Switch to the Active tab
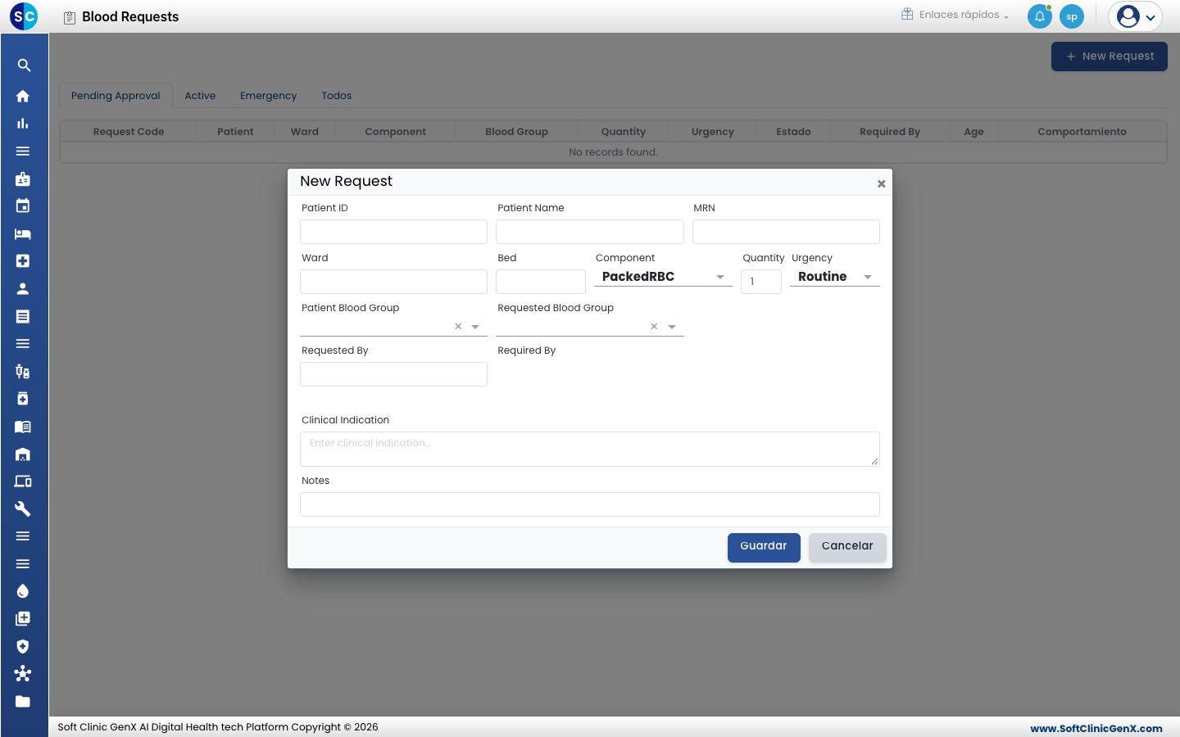The width and height of the screenshot is (1180, 737). [x=200, y=96]
